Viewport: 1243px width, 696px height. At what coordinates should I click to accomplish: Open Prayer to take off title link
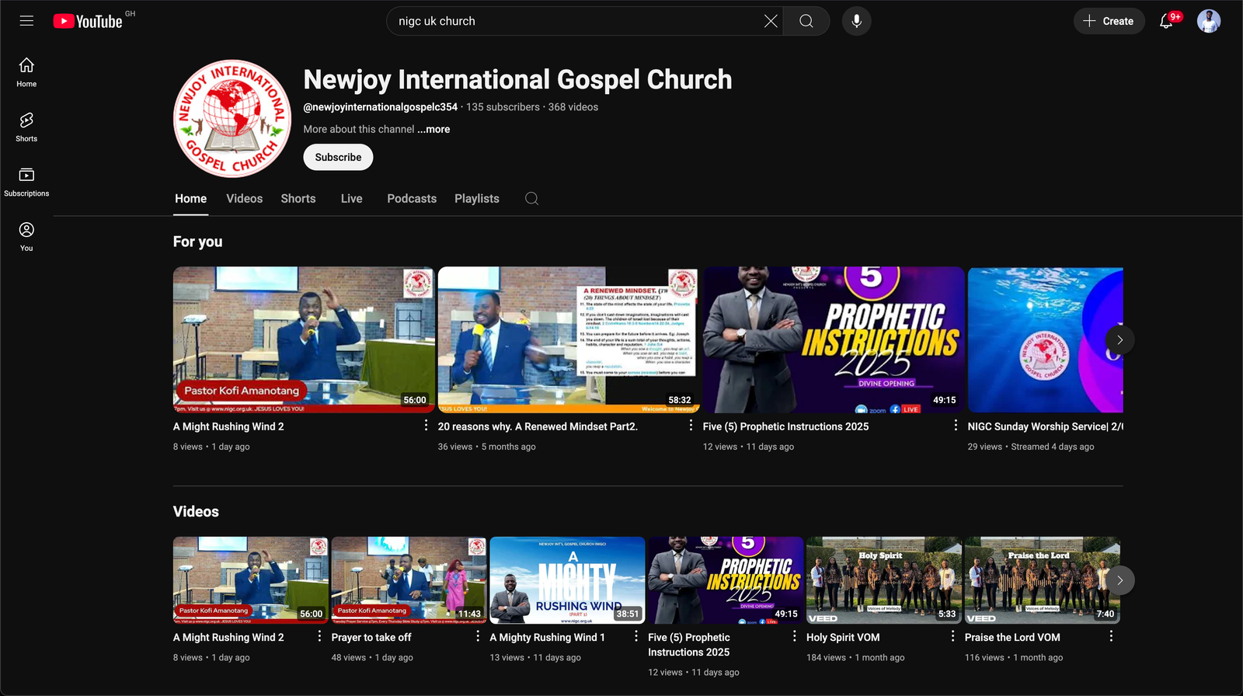click(x=371, y=637)
